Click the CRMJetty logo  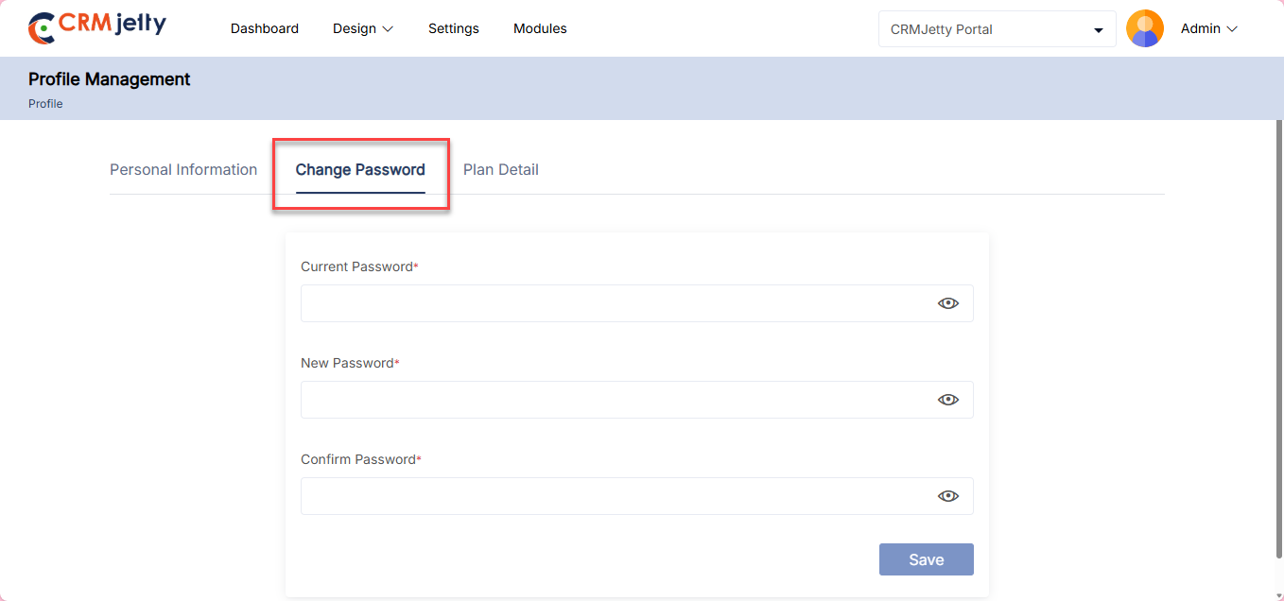pos(97,27)
